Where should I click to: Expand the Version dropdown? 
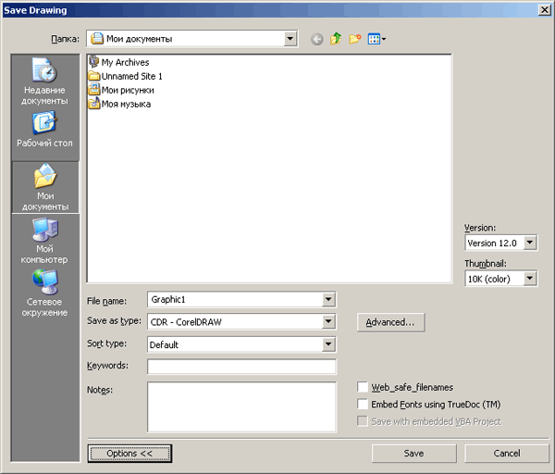529,243
